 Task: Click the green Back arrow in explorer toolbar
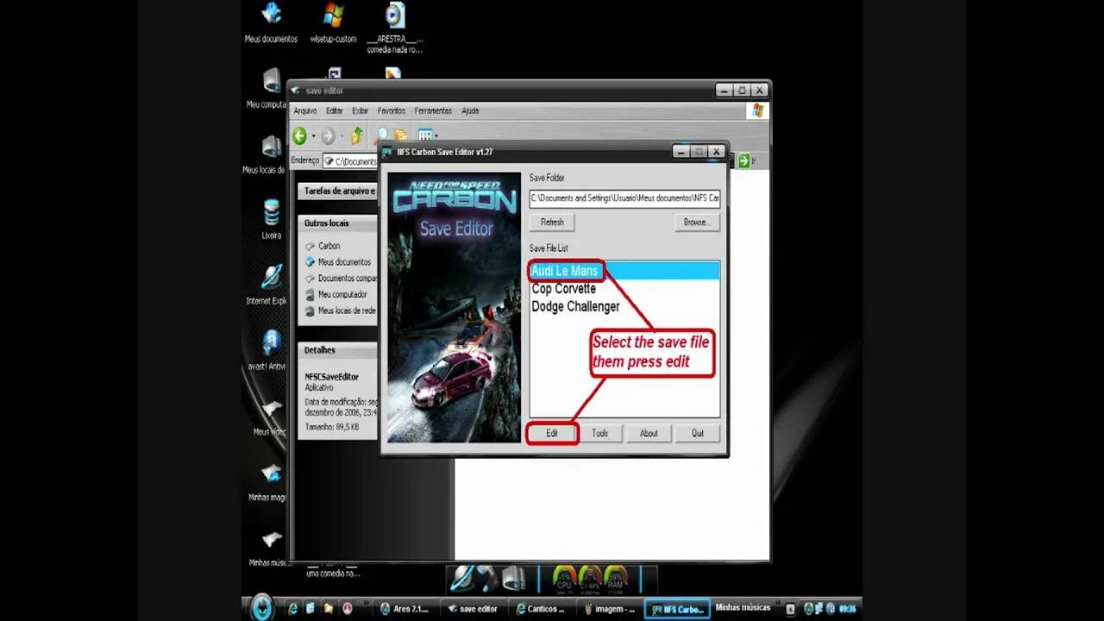[299, 135]
